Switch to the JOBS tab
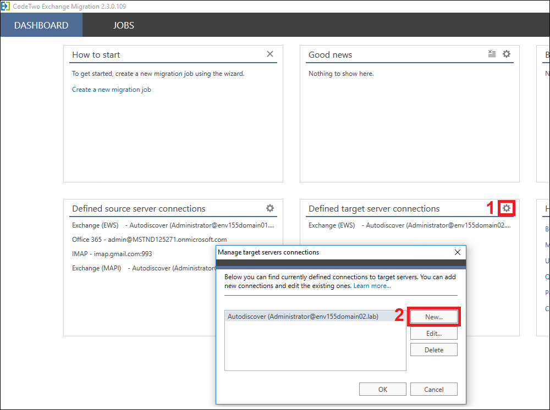The height and width of the screenshot is (410, 550). pyautogui.click(x=123, y=25)
